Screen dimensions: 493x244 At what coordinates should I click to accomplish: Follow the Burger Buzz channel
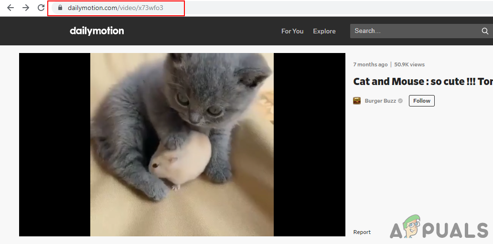coord(422,101)
